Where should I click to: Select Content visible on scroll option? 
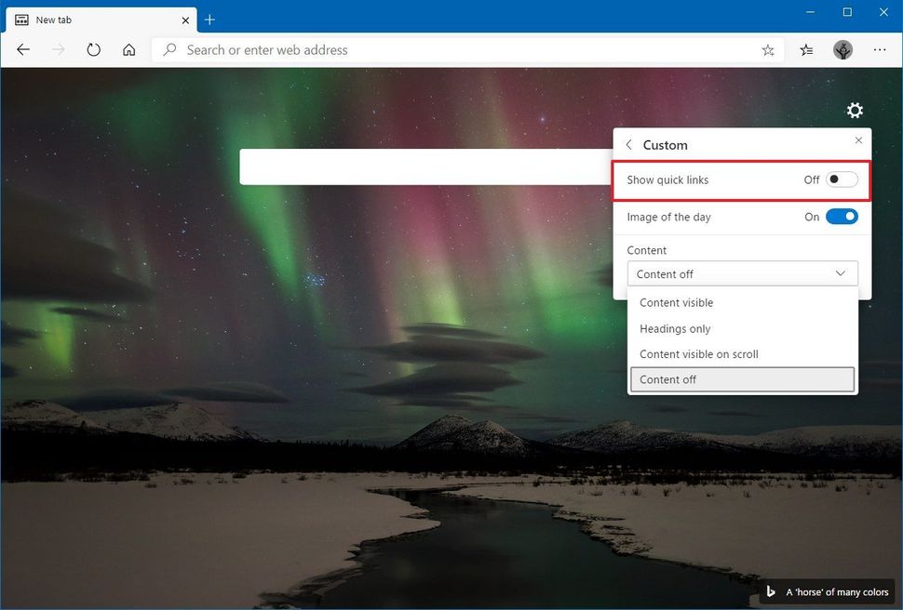coord(698,354)
